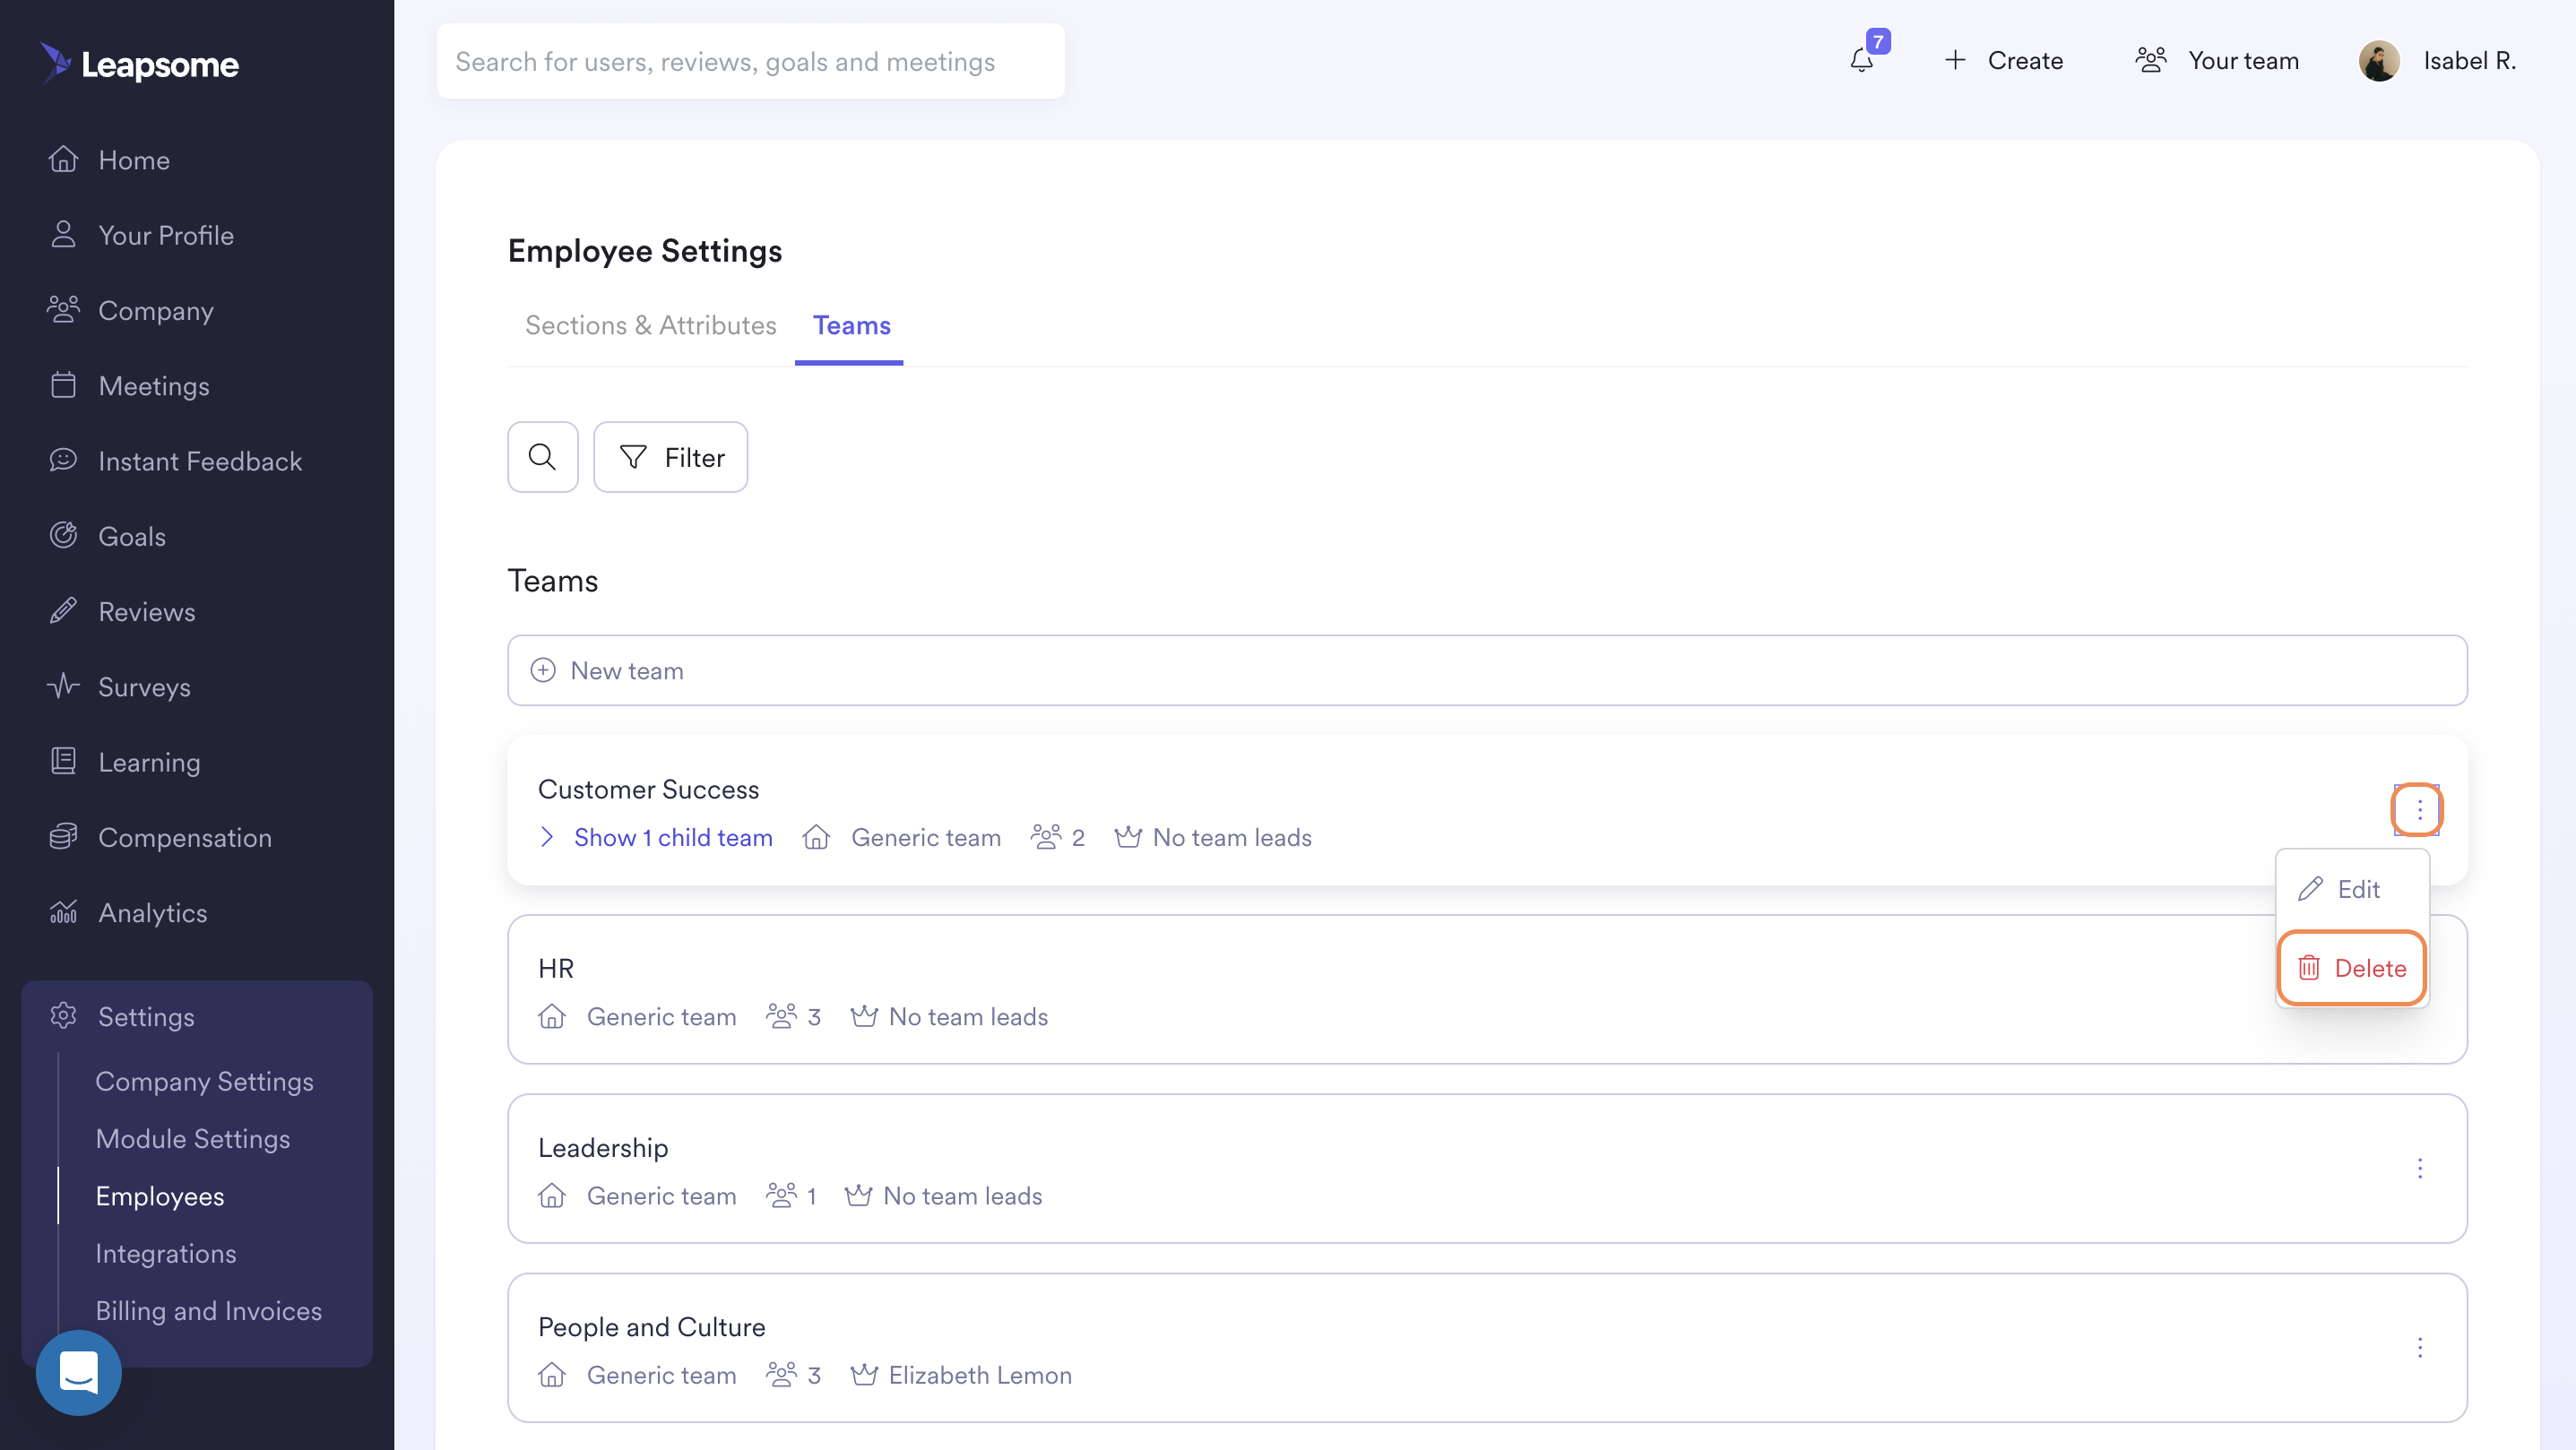Open Billing and Invoices settings

tap(208, 1310)
